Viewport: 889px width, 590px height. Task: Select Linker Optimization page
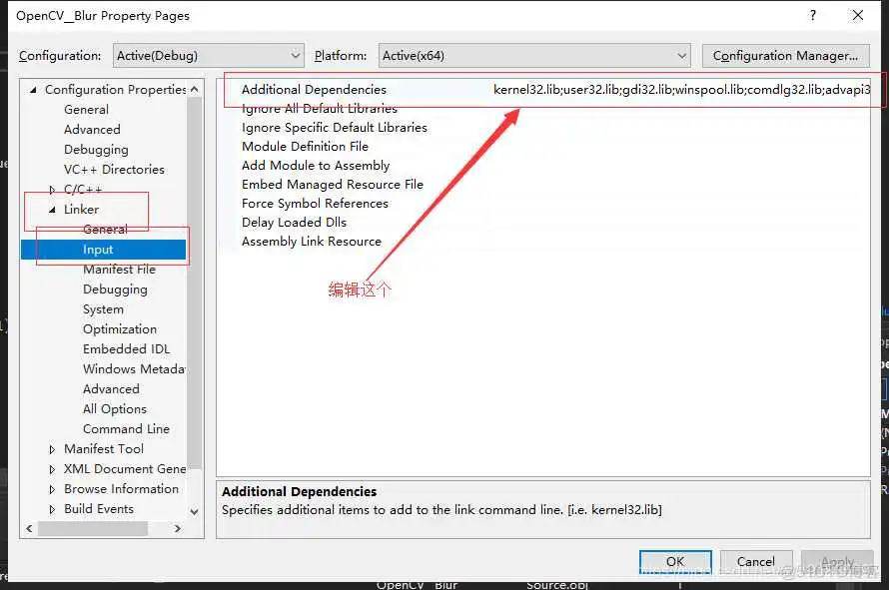[x=119, y=329]
